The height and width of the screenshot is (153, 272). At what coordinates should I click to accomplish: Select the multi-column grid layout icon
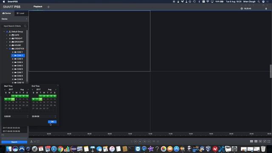click(x=256, y=142)
